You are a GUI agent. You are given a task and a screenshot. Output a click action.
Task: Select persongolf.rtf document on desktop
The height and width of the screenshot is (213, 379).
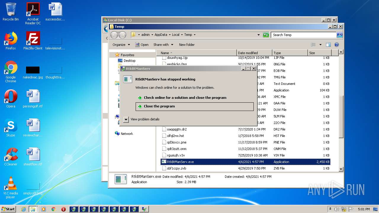33,99
